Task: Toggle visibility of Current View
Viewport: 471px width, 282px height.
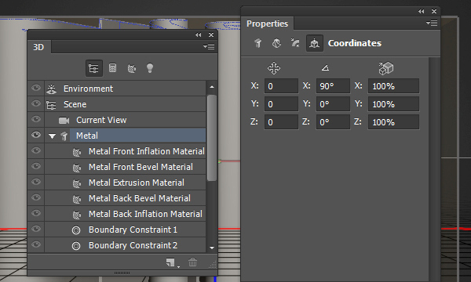Action: click(36, 119)
